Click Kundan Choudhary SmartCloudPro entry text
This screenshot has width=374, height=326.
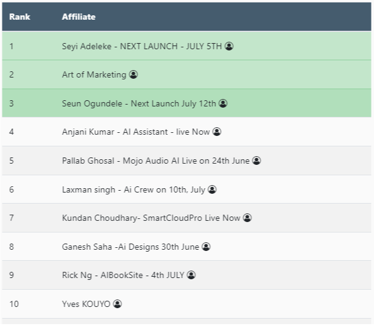[151, 218]
